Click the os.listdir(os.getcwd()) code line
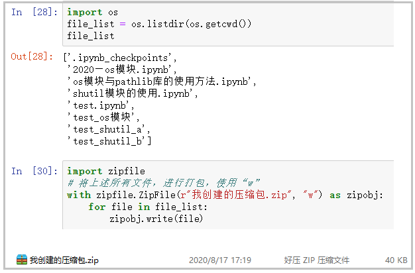The image size is (415, 273). (x=158, y=24)
